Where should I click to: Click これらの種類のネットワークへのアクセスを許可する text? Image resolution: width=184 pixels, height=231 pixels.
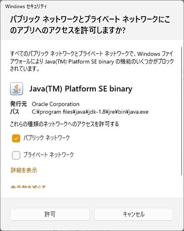point(65,124)
